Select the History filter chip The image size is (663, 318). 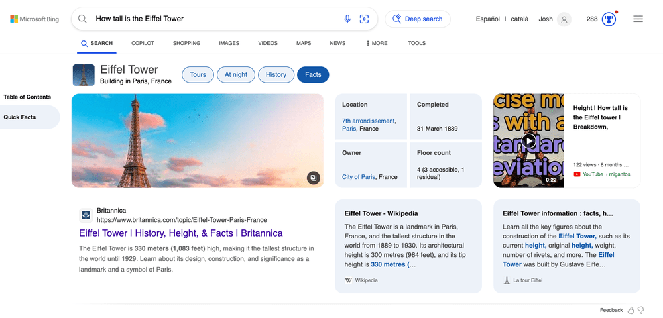276,75
